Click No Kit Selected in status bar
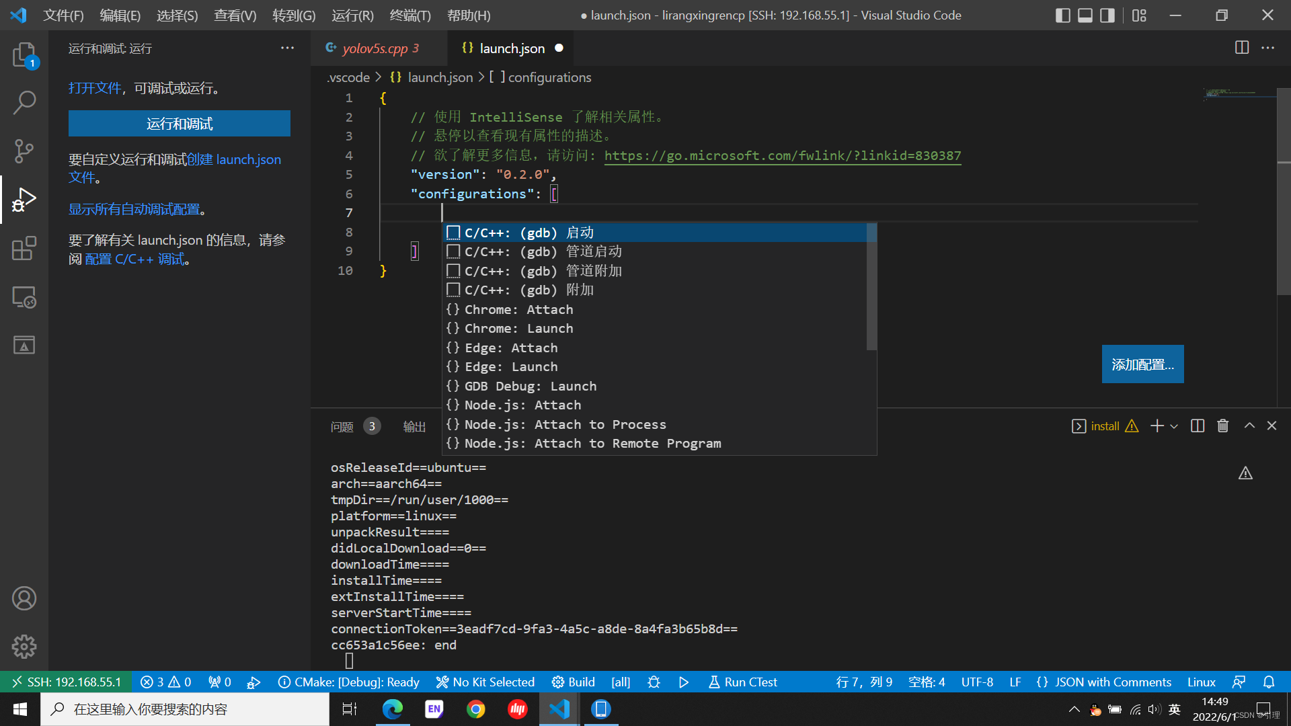The height and width of the screenshot is (726, 1291). [x=485, y=682]
